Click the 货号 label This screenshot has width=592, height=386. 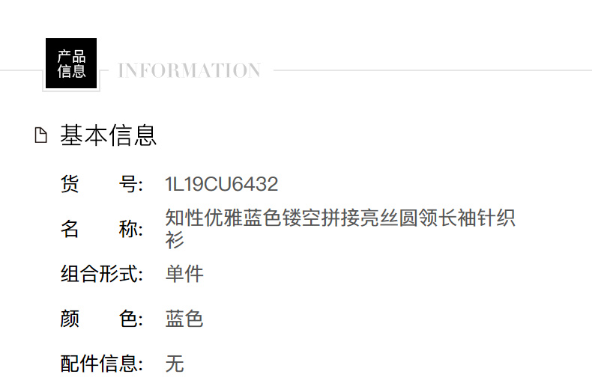102,184
